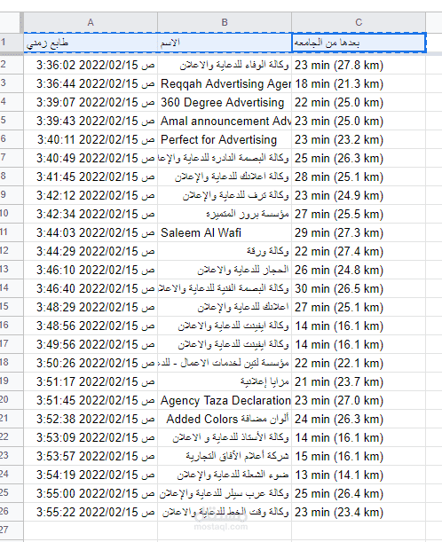This screenshot has height=542, width=442.
Task: Select column A header
Action: (x=91, y=22)
